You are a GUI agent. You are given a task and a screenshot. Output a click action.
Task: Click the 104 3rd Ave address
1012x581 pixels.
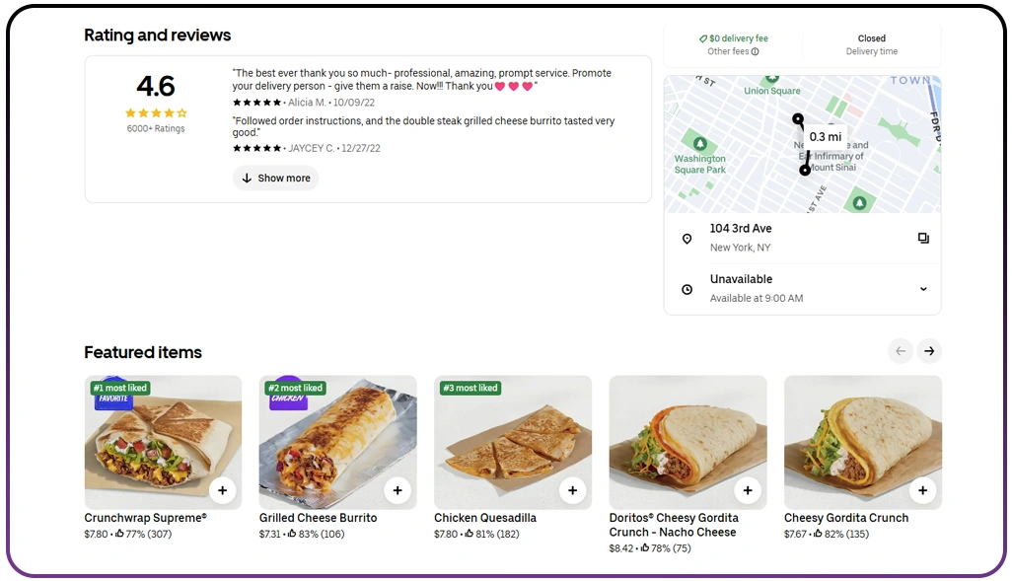point(741,229)
